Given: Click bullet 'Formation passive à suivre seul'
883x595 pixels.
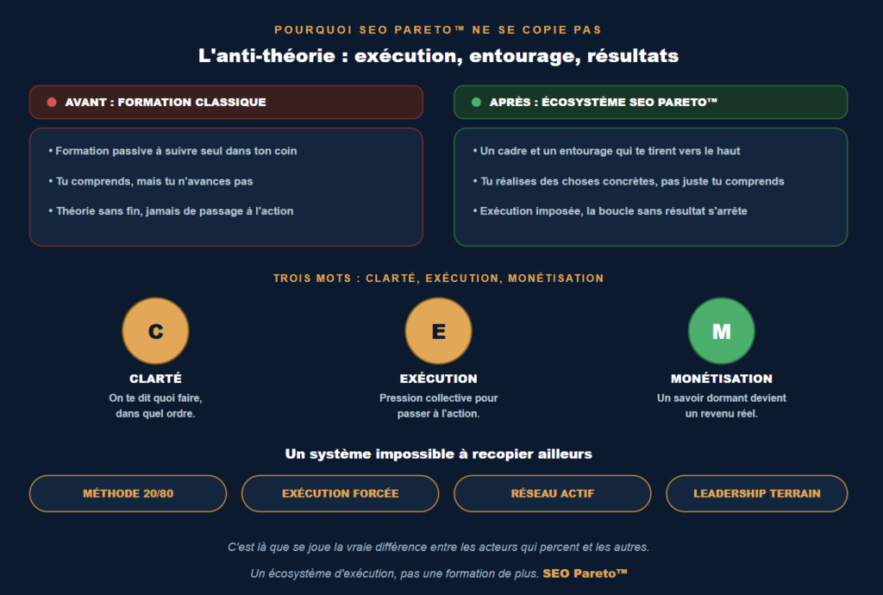Looking at the screenshot, I should pos(172,151).
